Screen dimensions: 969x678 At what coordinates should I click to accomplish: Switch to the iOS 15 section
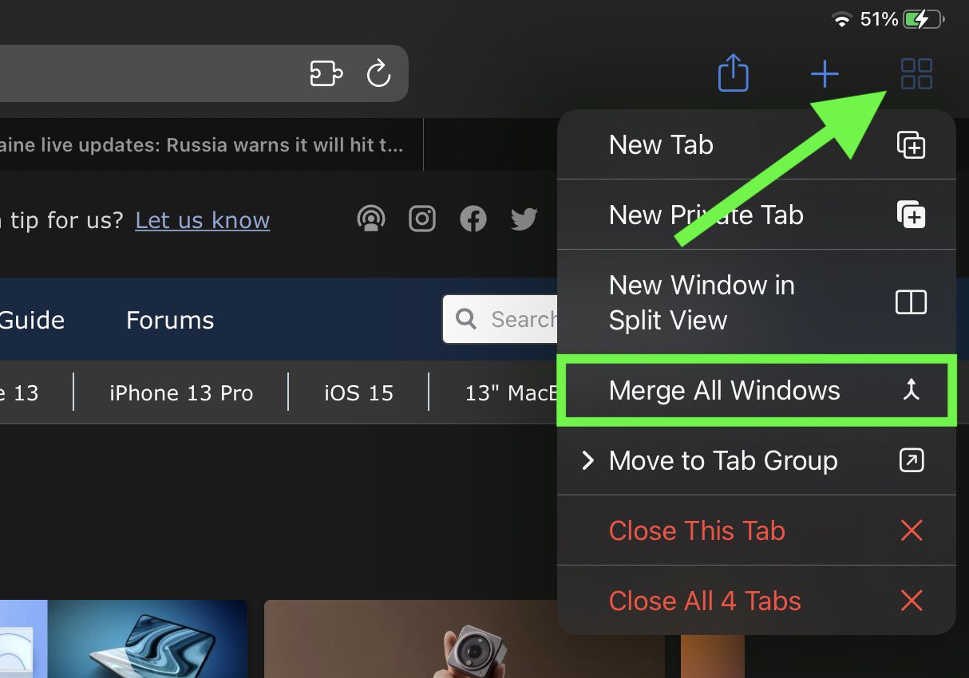[358, 392]
